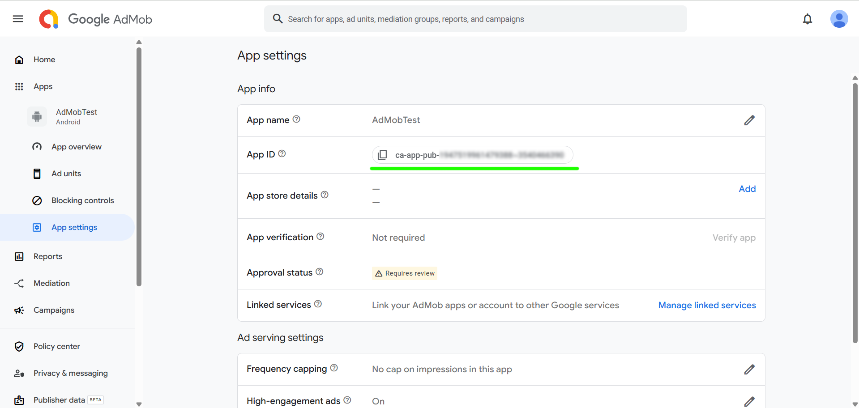
Task: Copy the App ID to clipboard
Action: pyautogui.click(x=382, y=155)
